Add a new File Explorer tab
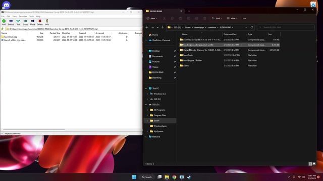The image size is (323, 181). click(189, 11)
